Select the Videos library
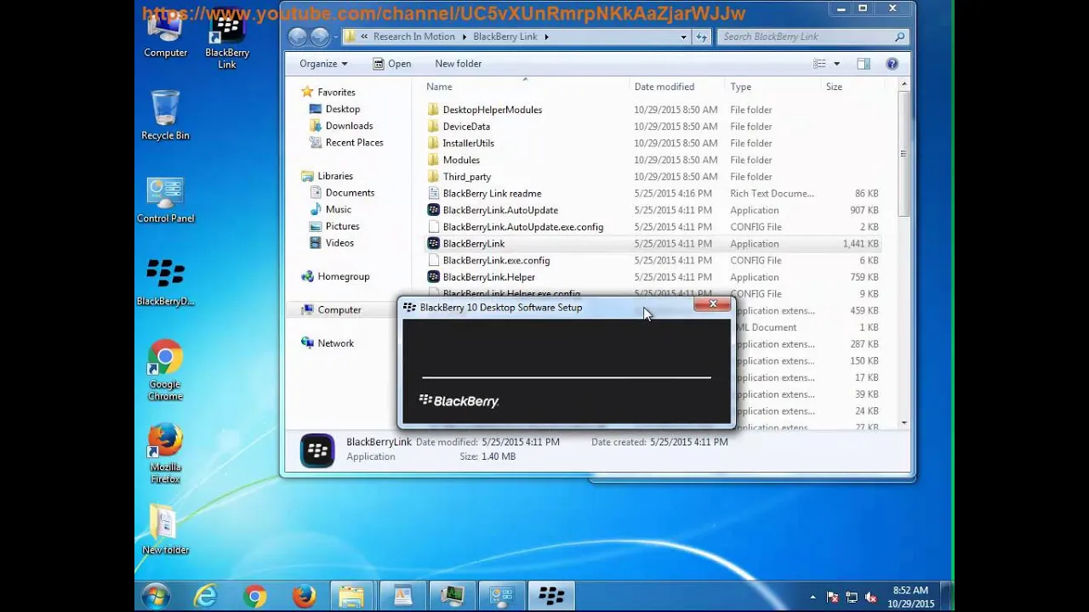Screen dimensions: 1089x612 [339, 243]
